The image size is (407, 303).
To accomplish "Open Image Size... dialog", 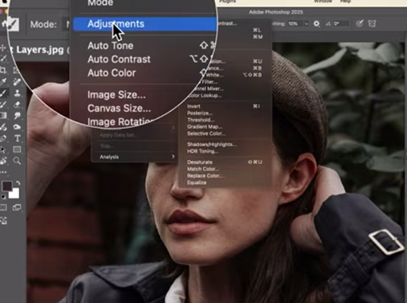I will pyautogui.click(x=116, y=95).
